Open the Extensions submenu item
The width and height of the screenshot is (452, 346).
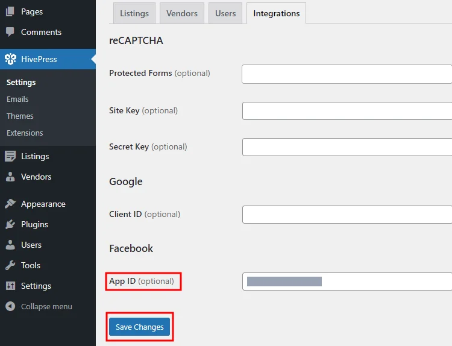tap(25, 133)
